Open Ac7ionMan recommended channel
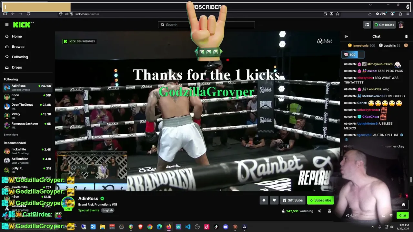 tap(27, 160)
